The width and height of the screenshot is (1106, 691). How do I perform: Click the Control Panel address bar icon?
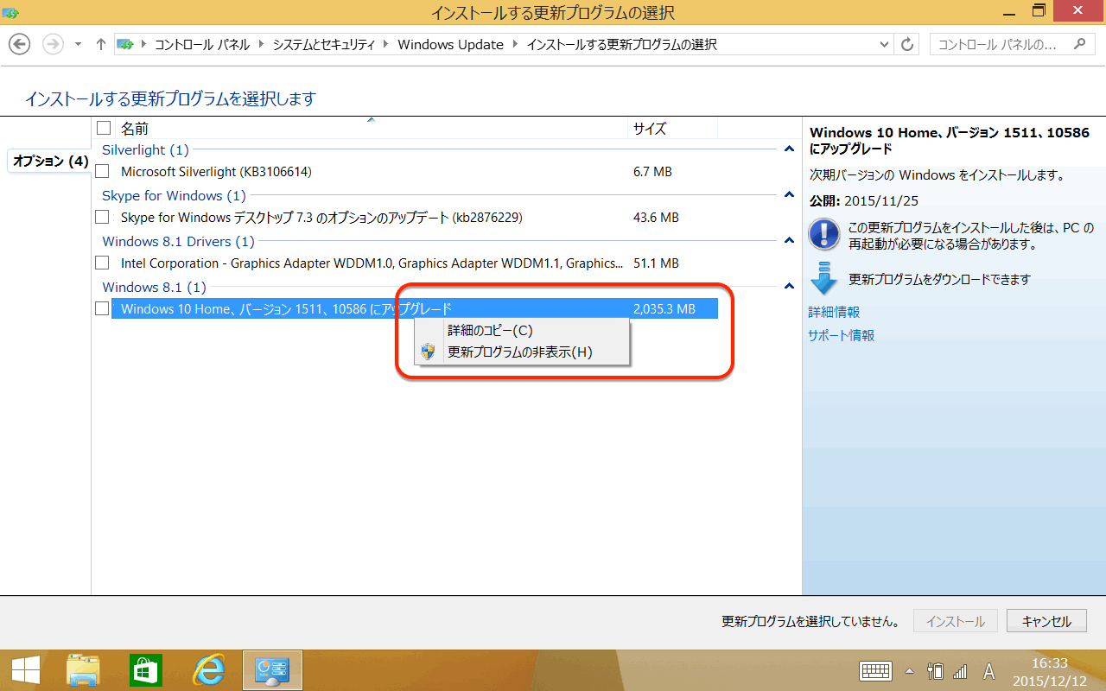(125, 44)
